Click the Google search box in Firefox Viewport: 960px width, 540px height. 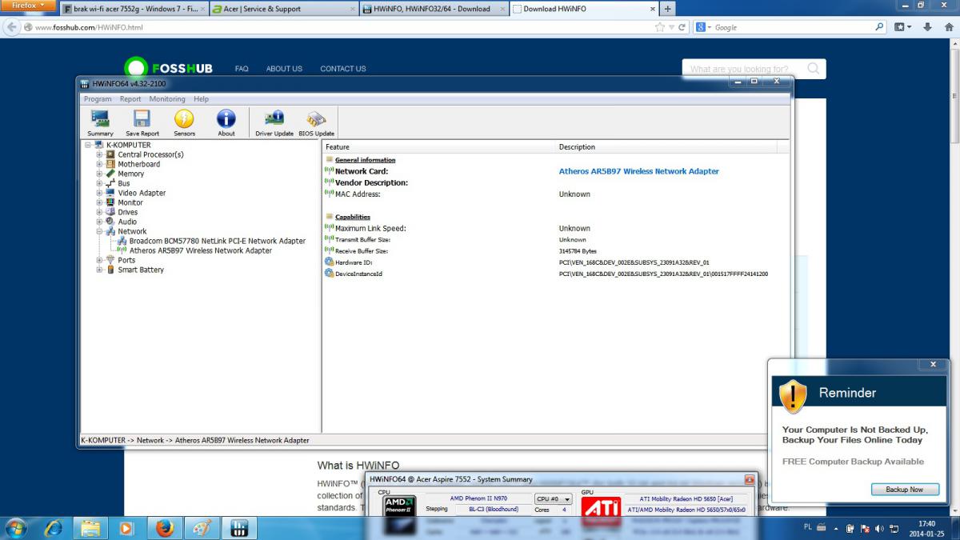coord(792,27)
